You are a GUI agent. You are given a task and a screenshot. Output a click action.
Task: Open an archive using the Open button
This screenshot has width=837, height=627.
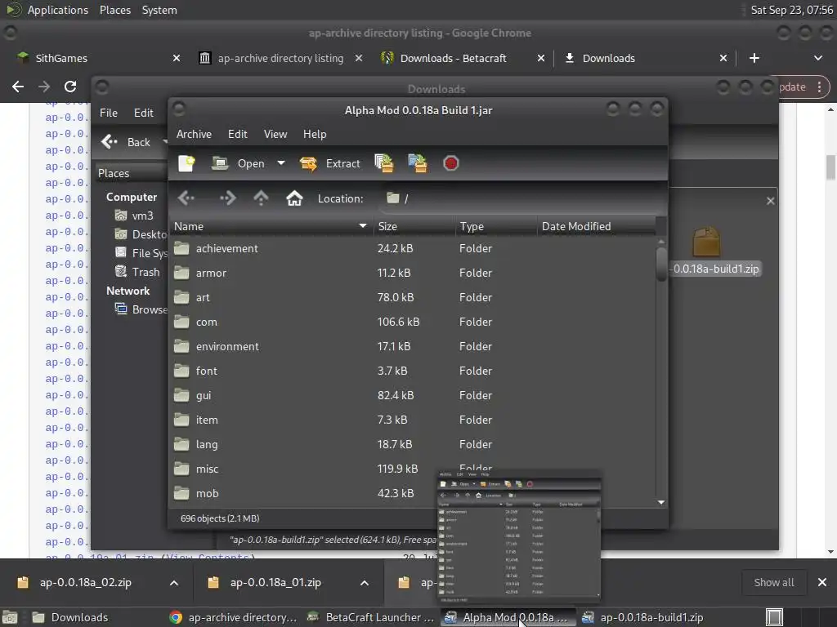(238, 163)
